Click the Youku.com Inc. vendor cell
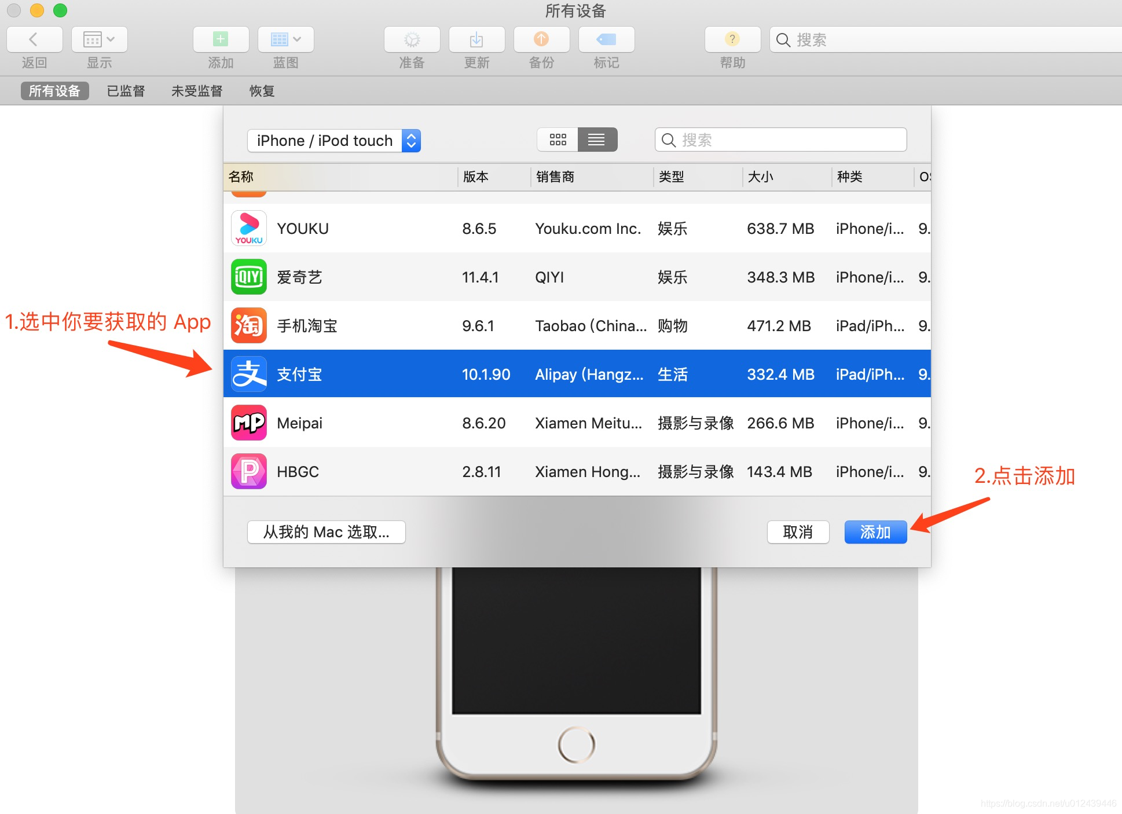This screenshot has height=814, width=1122. 588,229
